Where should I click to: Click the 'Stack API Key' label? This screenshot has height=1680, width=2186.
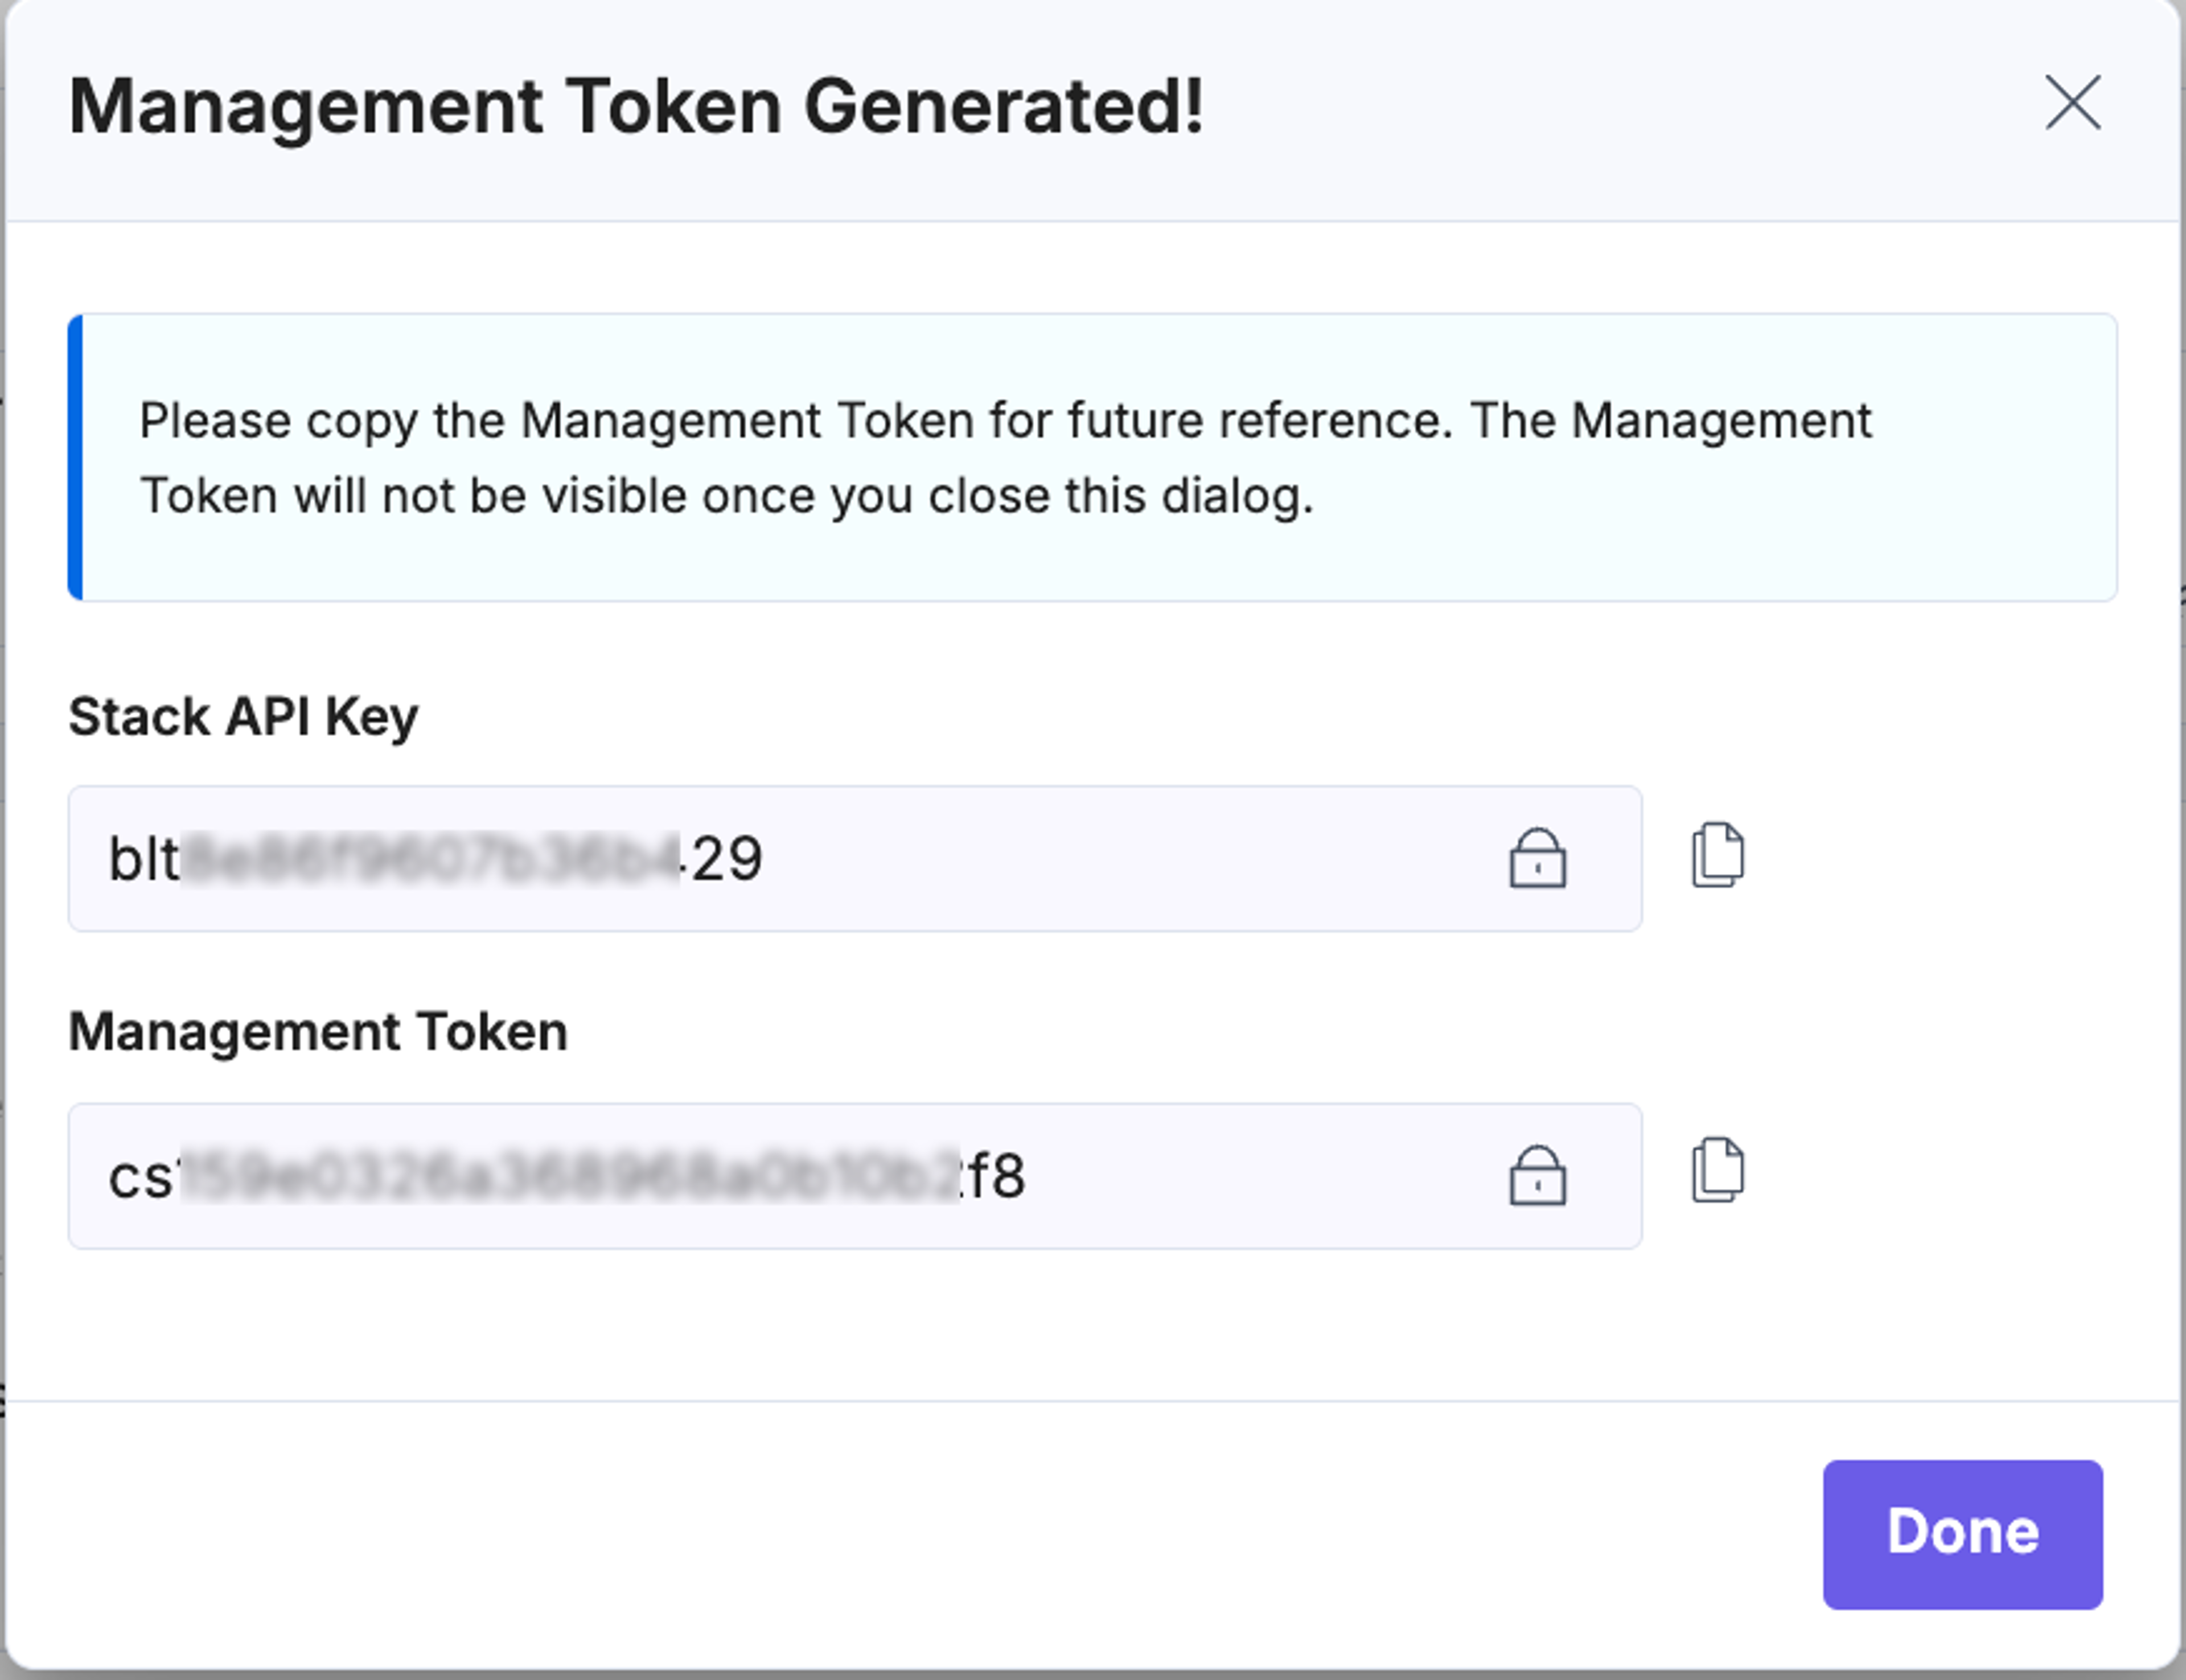(x=243, y=718)
